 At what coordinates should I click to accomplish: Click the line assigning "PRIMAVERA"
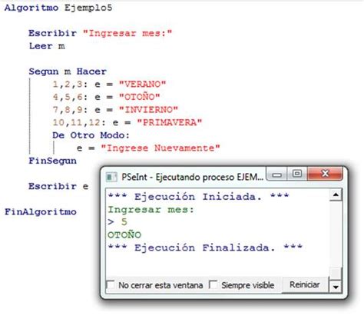point(127,122)
